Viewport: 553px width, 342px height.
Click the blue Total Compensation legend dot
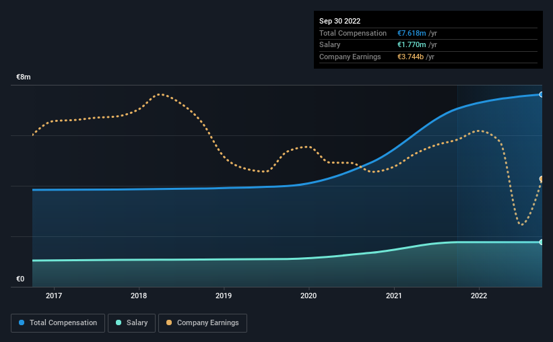22,322
